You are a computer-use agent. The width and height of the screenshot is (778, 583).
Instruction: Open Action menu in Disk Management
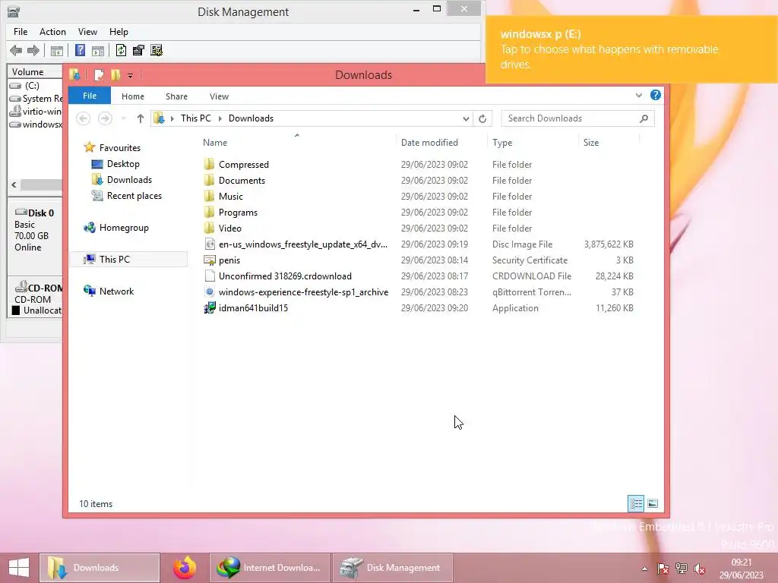pyautogui.click(x=52, y=32)
